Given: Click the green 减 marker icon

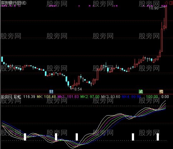Looking at the screenshot, I should (141, 91).
